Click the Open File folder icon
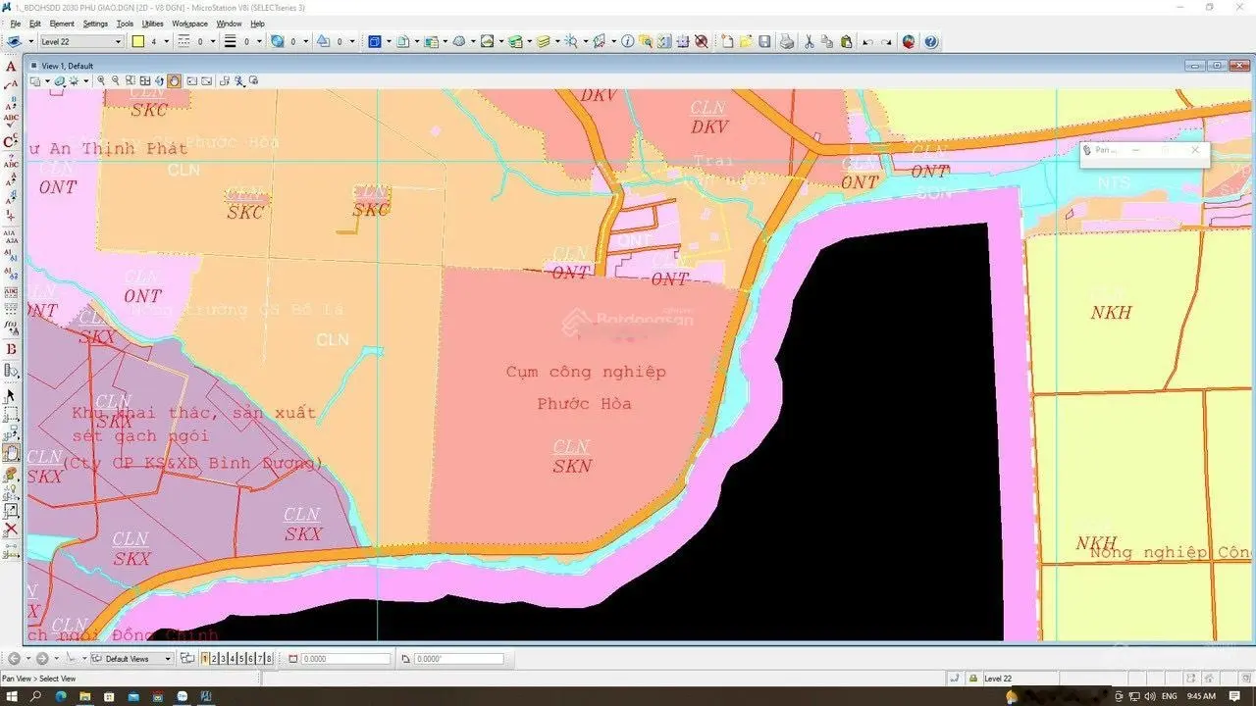Viewport: 1256px width, 706px height. (x=746, y=42)
